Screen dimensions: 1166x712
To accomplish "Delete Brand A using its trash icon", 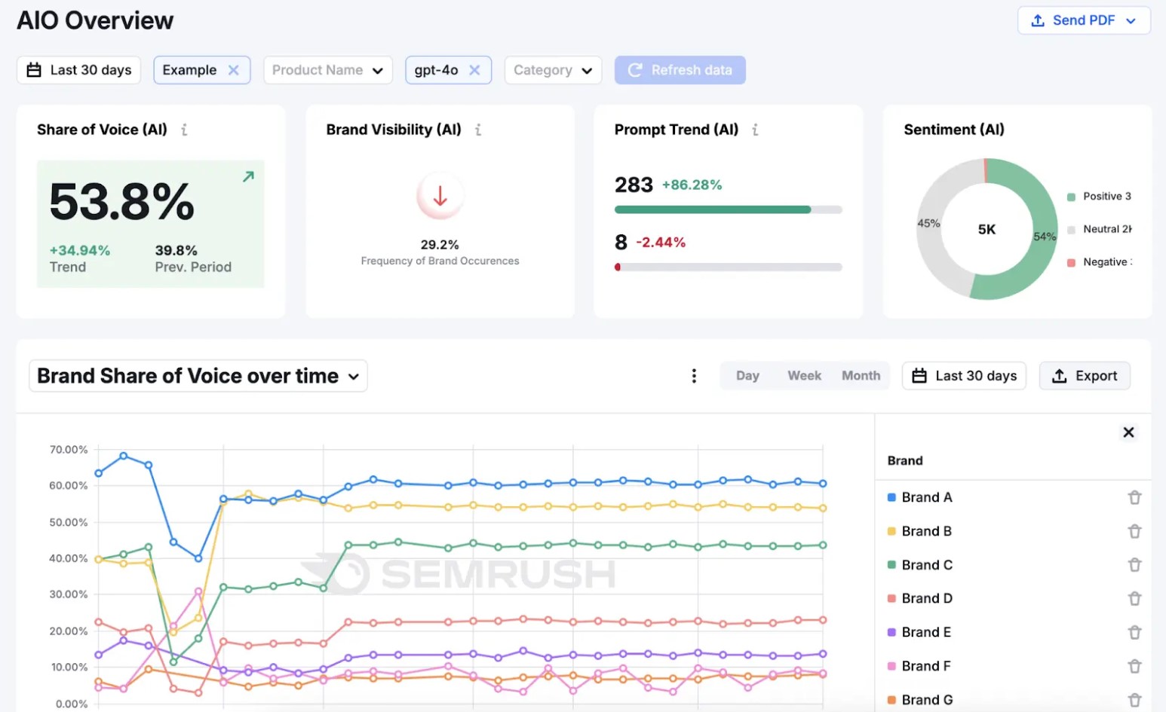I will coord(1134,497).
